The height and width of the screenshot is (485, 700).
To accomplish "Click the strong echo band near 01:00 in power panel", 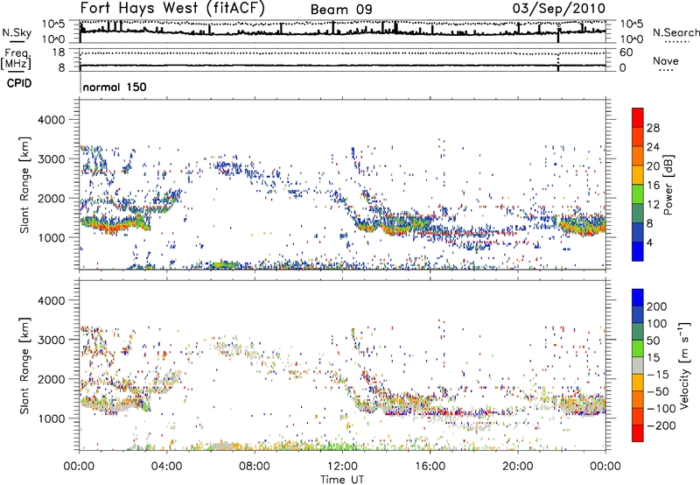I will coord(115,224).
